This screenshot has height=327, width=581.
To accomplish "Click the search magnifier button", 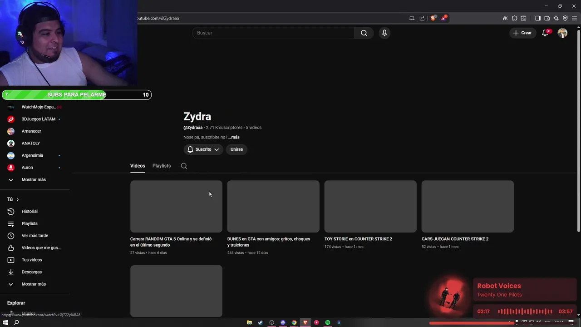I will point(364,33).
